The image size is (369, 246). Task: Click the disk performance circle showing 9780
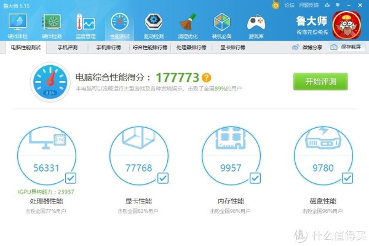tap(323, 156)
